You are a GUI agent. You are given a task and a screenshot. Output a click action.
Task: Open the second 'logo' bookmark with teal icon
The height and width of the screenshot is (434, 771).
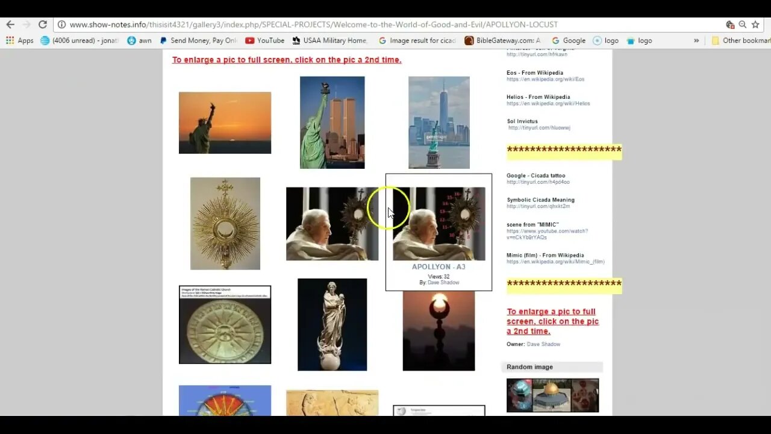click(639, 40)
